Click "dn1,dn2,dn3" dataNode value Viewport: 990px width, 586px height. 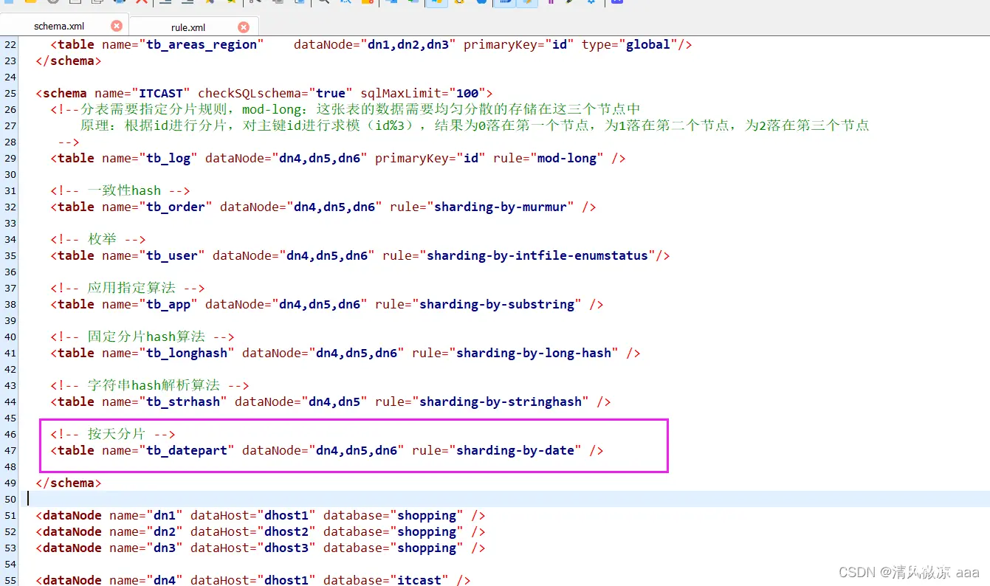[408, 44]
